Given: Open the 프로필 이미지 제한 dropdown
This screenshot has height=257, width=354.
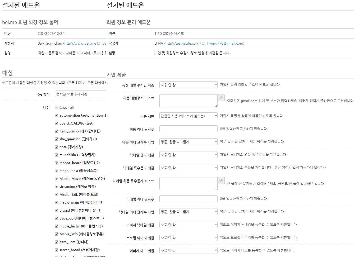Looking at the screenshot, I should pyautogui.click(x=188, y=237).
